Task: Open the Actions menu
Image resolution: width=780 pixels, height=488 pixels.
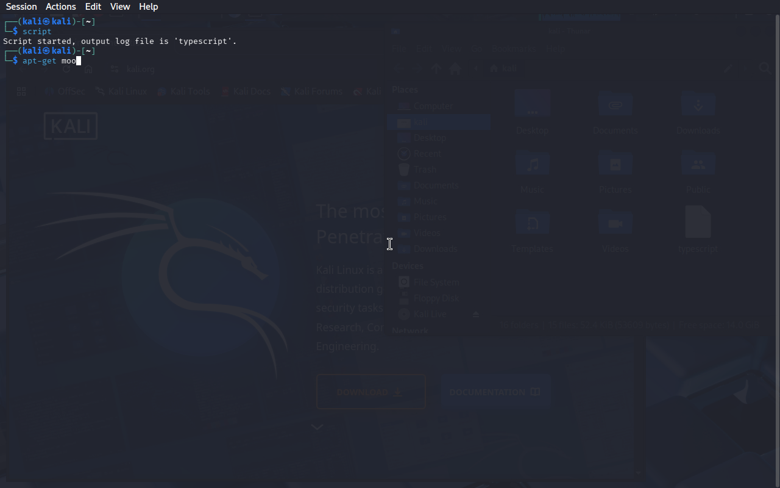Action: (x=61, y=7)
